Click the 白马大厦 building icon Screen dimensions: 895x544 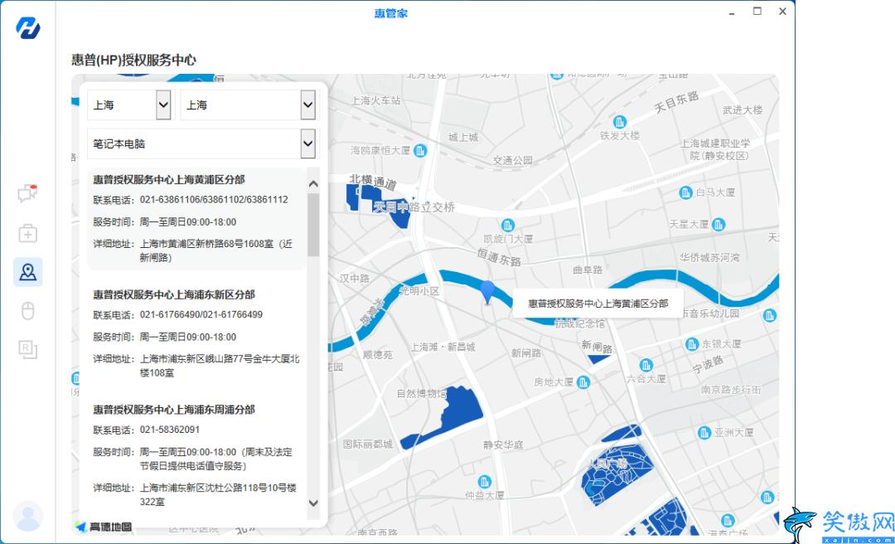coord(686,193)
